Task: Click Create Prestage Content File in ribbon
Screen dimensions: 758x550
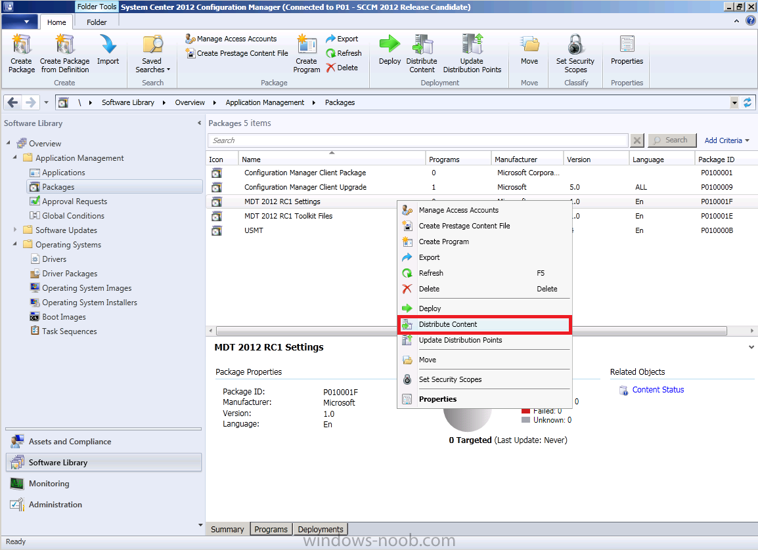Action: [237, 53]
